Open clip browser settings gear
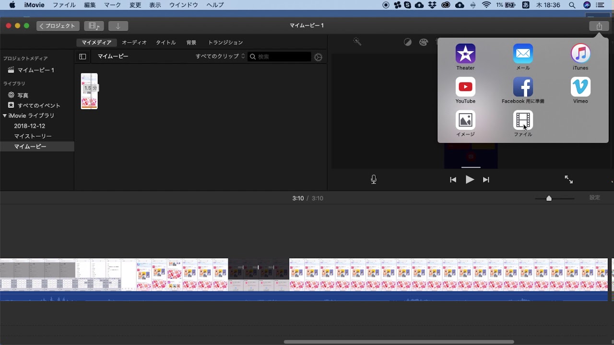 click(x=318, y=57)
